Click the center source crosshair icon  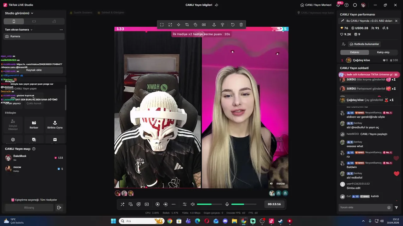tap(179, 25)
